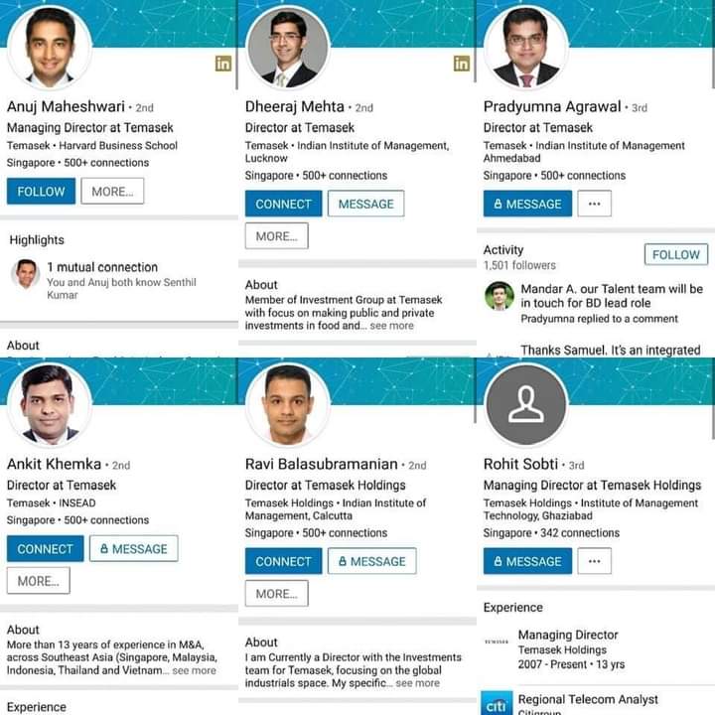
Task: Open three-dots menu on Rohit Sobti's profile
Action: click(x=594, y=561)
